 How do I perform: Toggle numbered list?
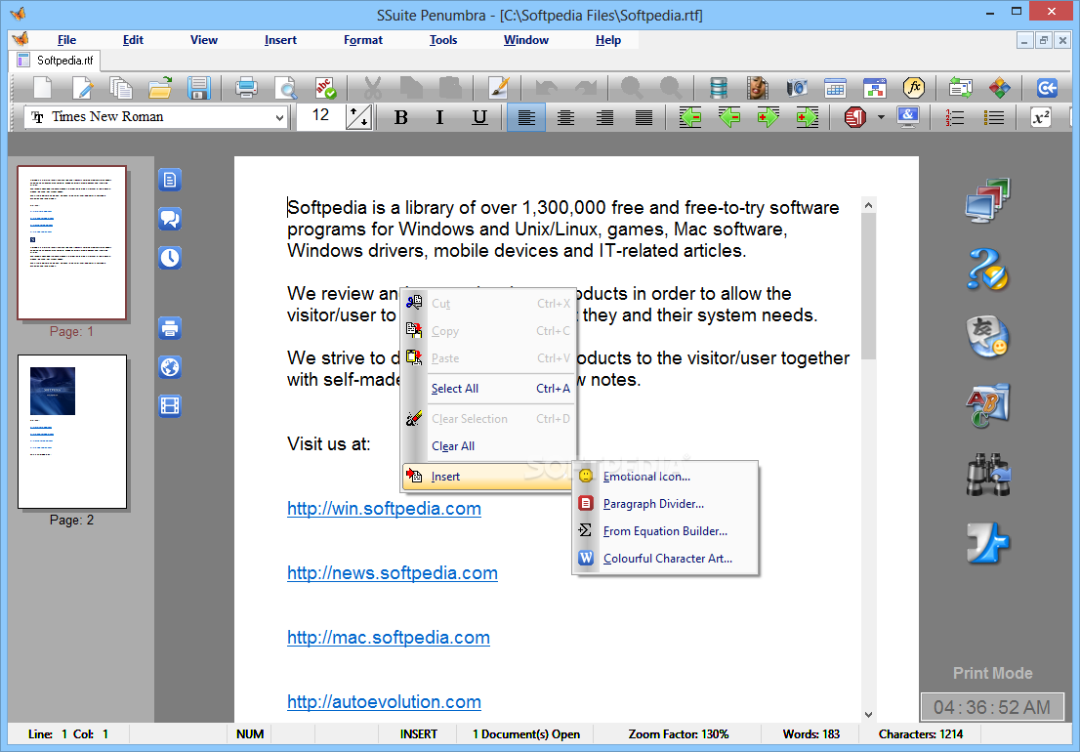click(x=955, y=117)
